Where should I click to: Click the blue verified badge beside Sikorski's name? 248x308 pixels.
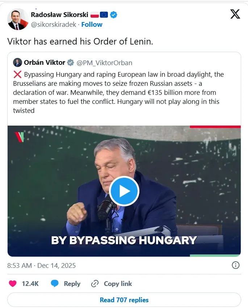click(x=114, y=15)
